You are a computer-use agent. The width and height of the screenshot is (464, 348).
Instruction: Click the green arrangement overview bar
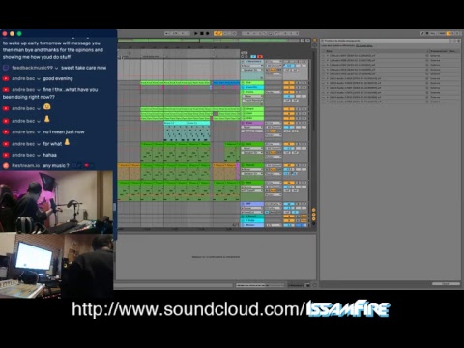click(208, 41)
